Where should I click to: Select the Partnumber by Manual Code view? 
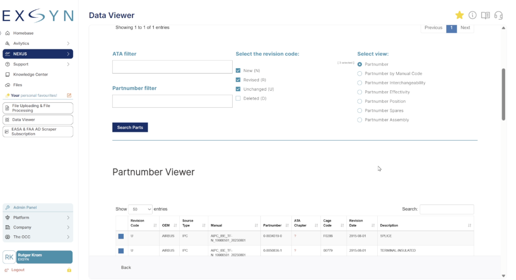coord(359,73)
